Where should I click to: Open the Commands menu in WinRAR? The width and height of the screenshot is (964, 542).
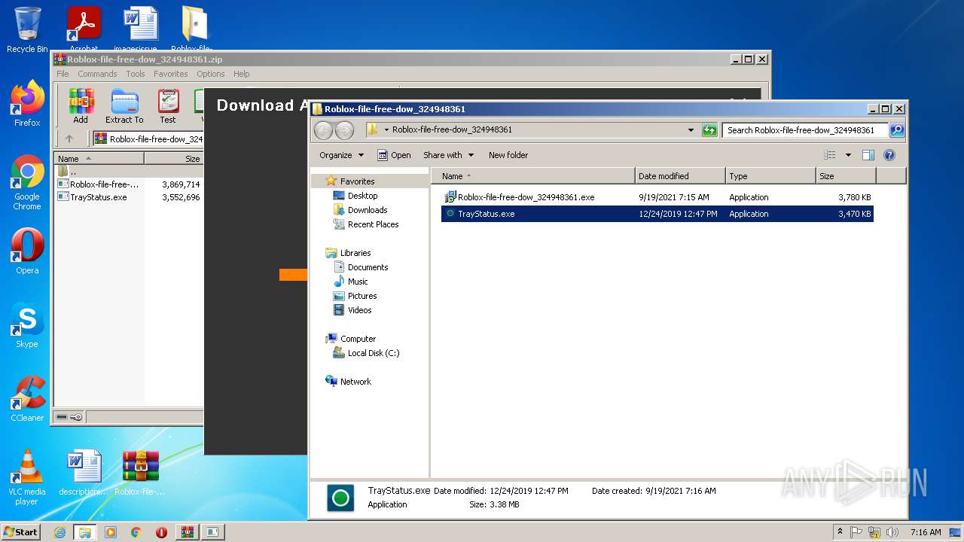[x=97, y=74]
